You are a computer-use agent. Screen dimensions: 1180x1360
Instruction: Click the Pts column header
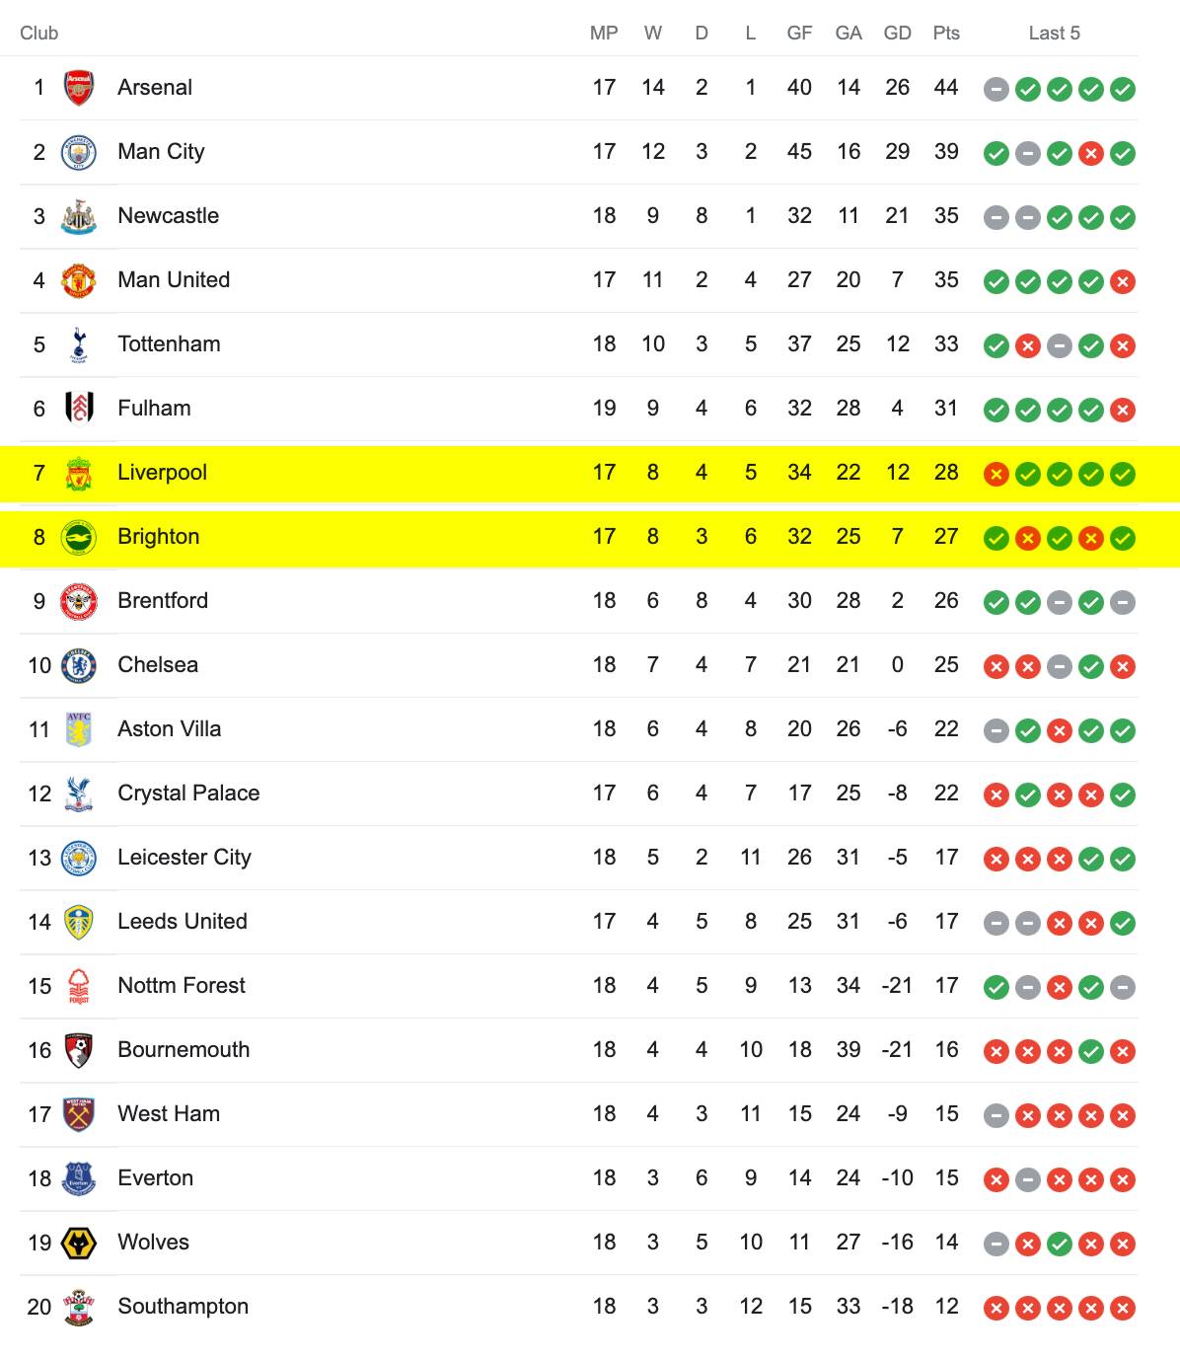point(946,33)
